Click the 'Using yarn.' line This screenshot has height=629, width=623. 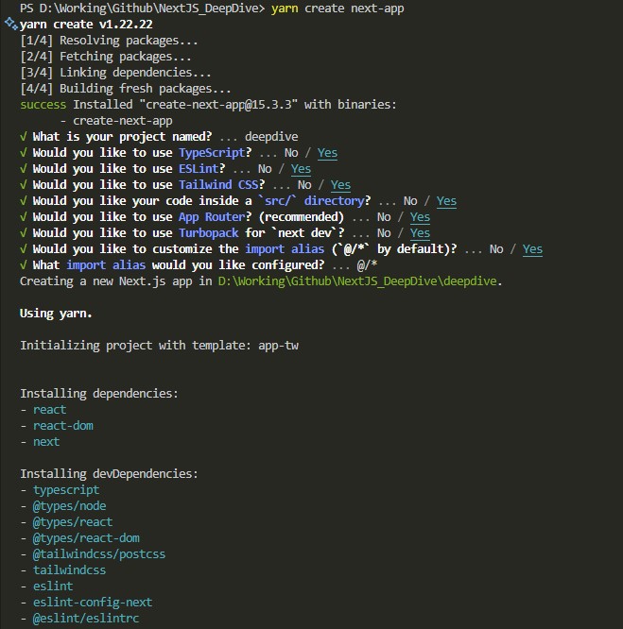point(56,314)
